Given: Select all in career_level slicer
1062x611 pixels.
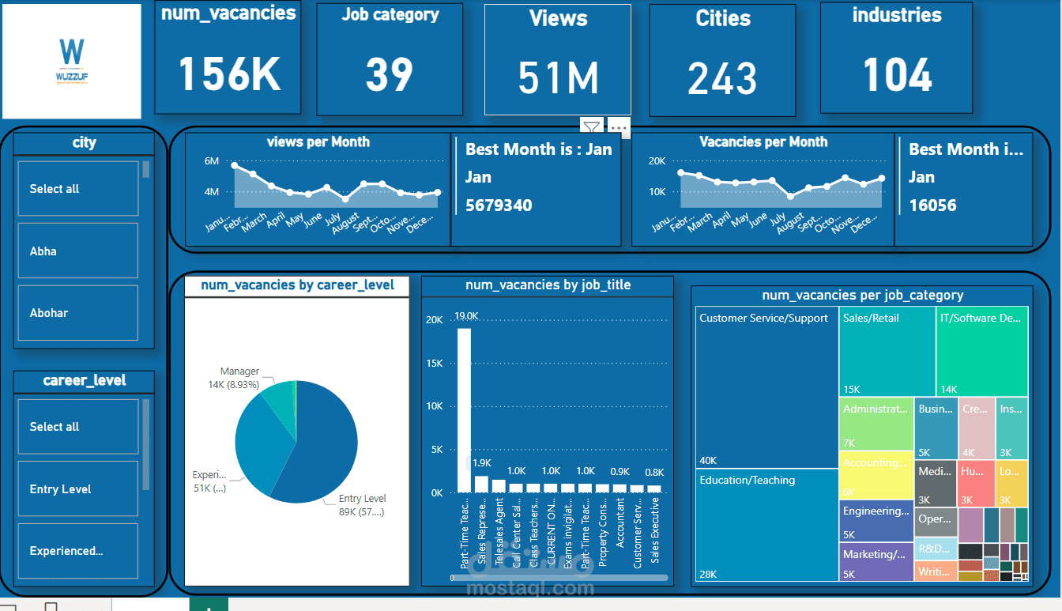Looking at the screenshot, I should click(78, 427).
